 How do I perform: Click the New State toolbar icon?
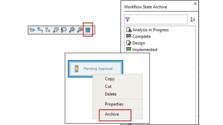coord(32,30)
